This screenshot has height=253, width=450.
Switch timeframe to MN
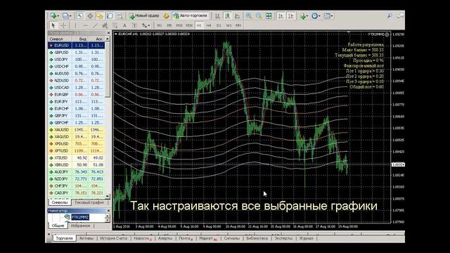click(238, 25)
